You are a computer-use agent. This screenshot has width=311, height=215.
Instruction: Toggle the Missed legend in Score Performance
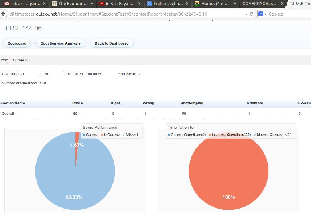[130, 135]
